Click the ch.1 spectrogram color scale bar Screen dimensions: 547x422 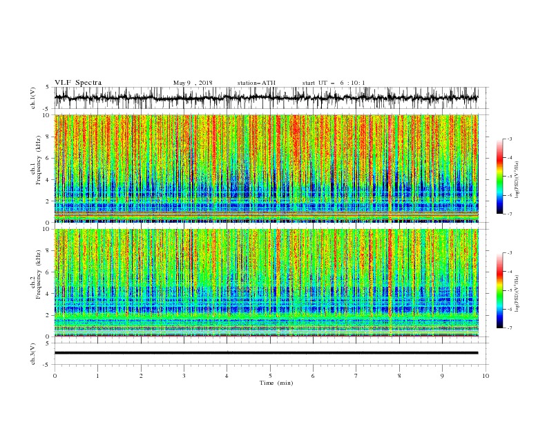coord(499,177)
